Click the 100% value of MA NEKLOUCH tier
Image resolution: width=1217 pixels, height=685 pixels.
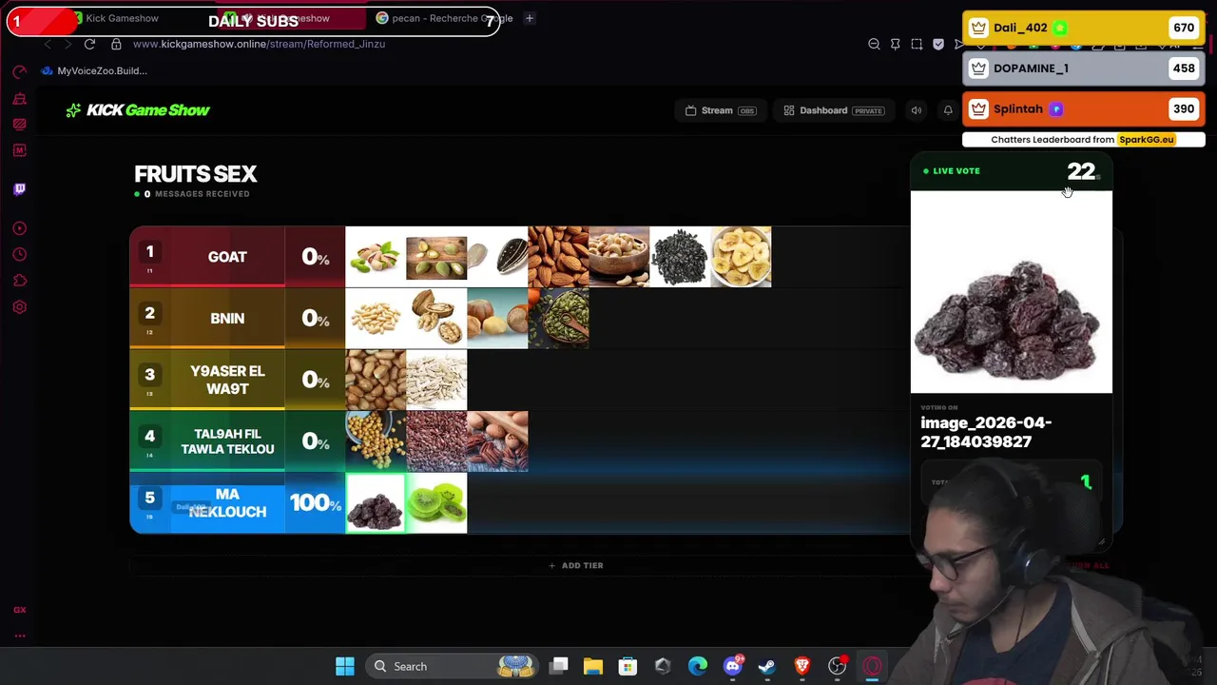tap(316, 502)
